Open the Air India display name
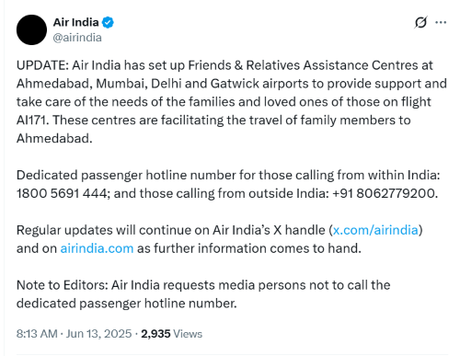This screenshot has width=460, height=356. coord(75,22)
